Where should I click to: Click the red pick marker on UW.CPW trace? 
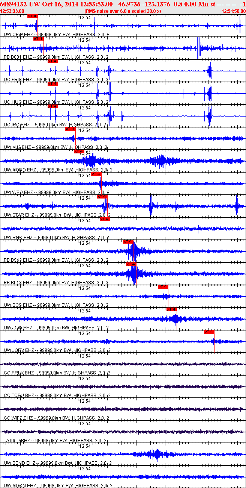pyautogui.click(x=33, y=16)
